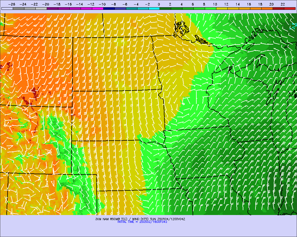Click the 4 label on the temperature scale
The width and height of the screenshot is (297, 237).
pyautogui.click(x=182, y=4)
